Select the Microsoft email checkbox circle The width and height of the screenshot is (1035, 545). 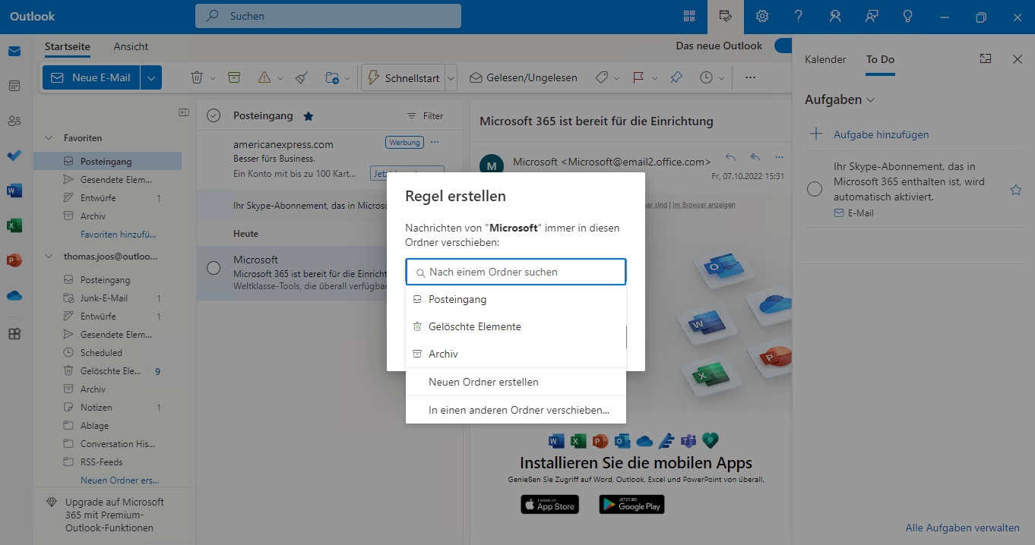pyautogui.click(x=214, y=268)
